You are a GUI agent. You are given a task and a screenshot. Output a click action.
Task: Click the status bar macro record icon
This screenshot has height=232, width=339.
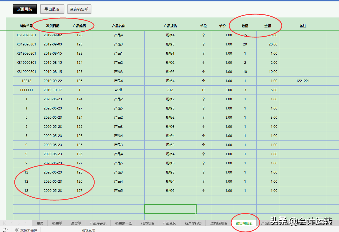[x=5, y=230]
